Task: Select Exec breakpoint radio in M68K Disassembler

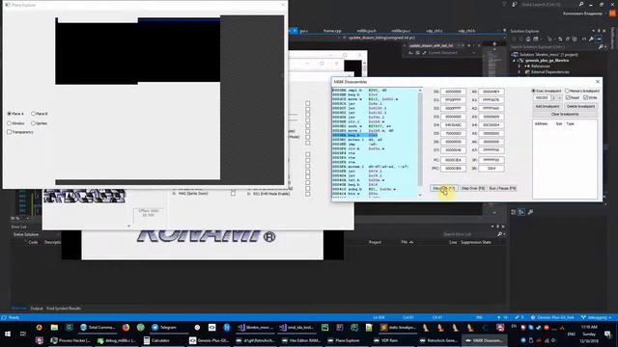Action: click(x=534, y=91)
